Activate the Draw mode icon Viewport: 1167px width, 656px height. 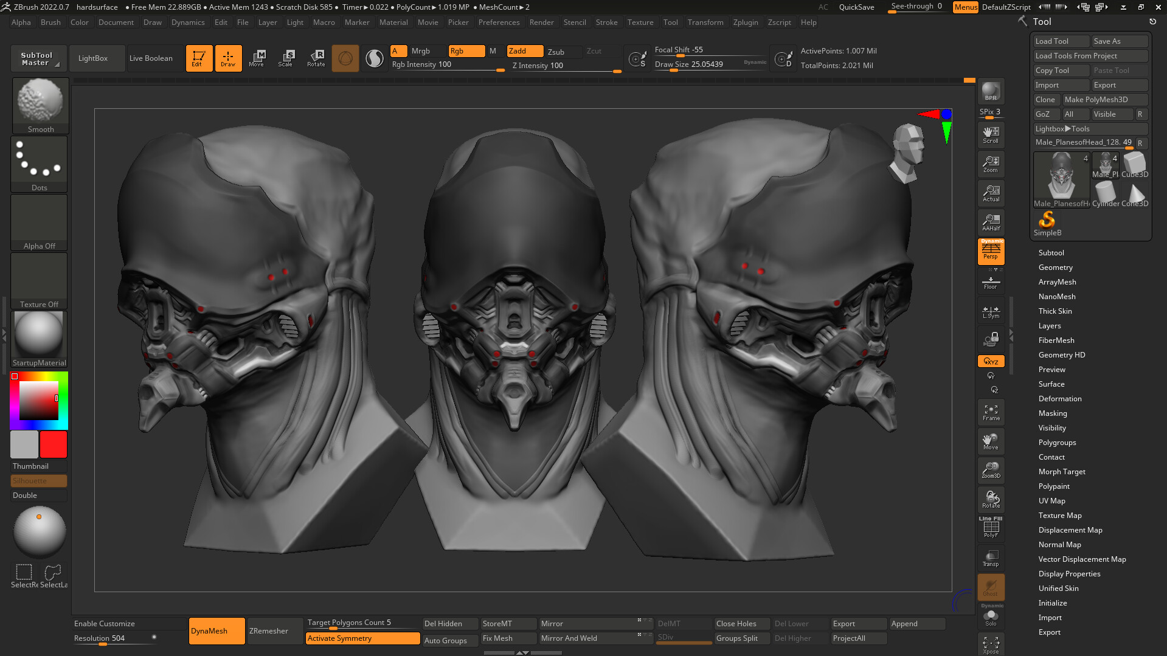click(228, 58)
